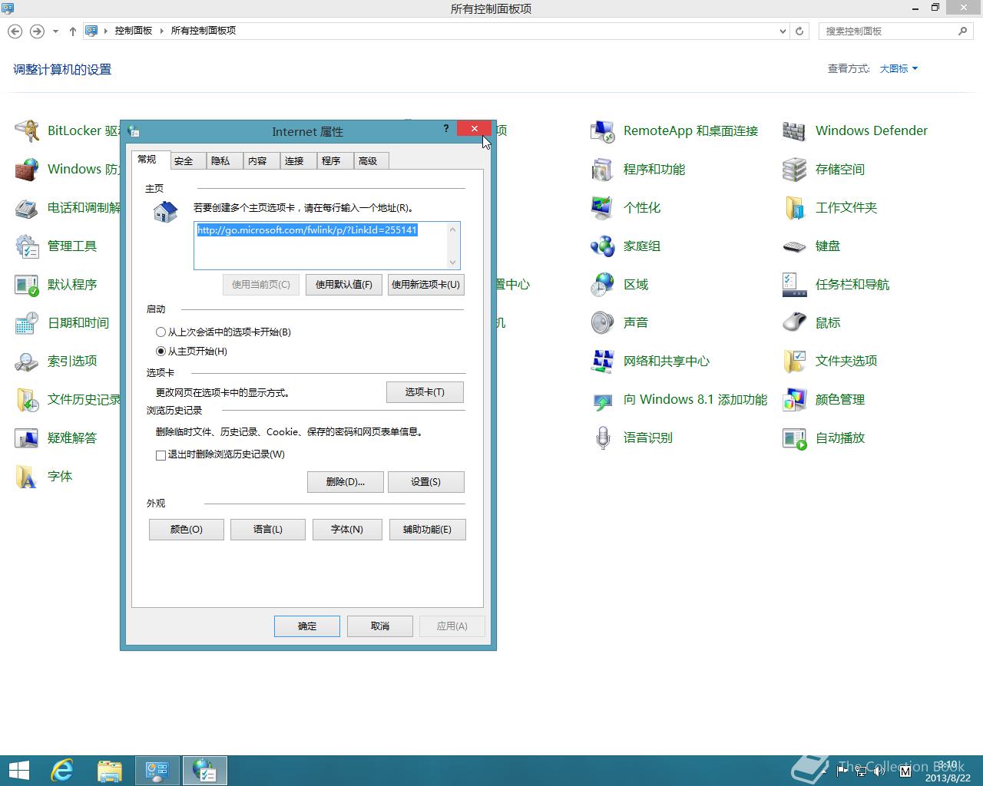
Task: Open the 网络和共享中心 icon
Action: (603, 361)
